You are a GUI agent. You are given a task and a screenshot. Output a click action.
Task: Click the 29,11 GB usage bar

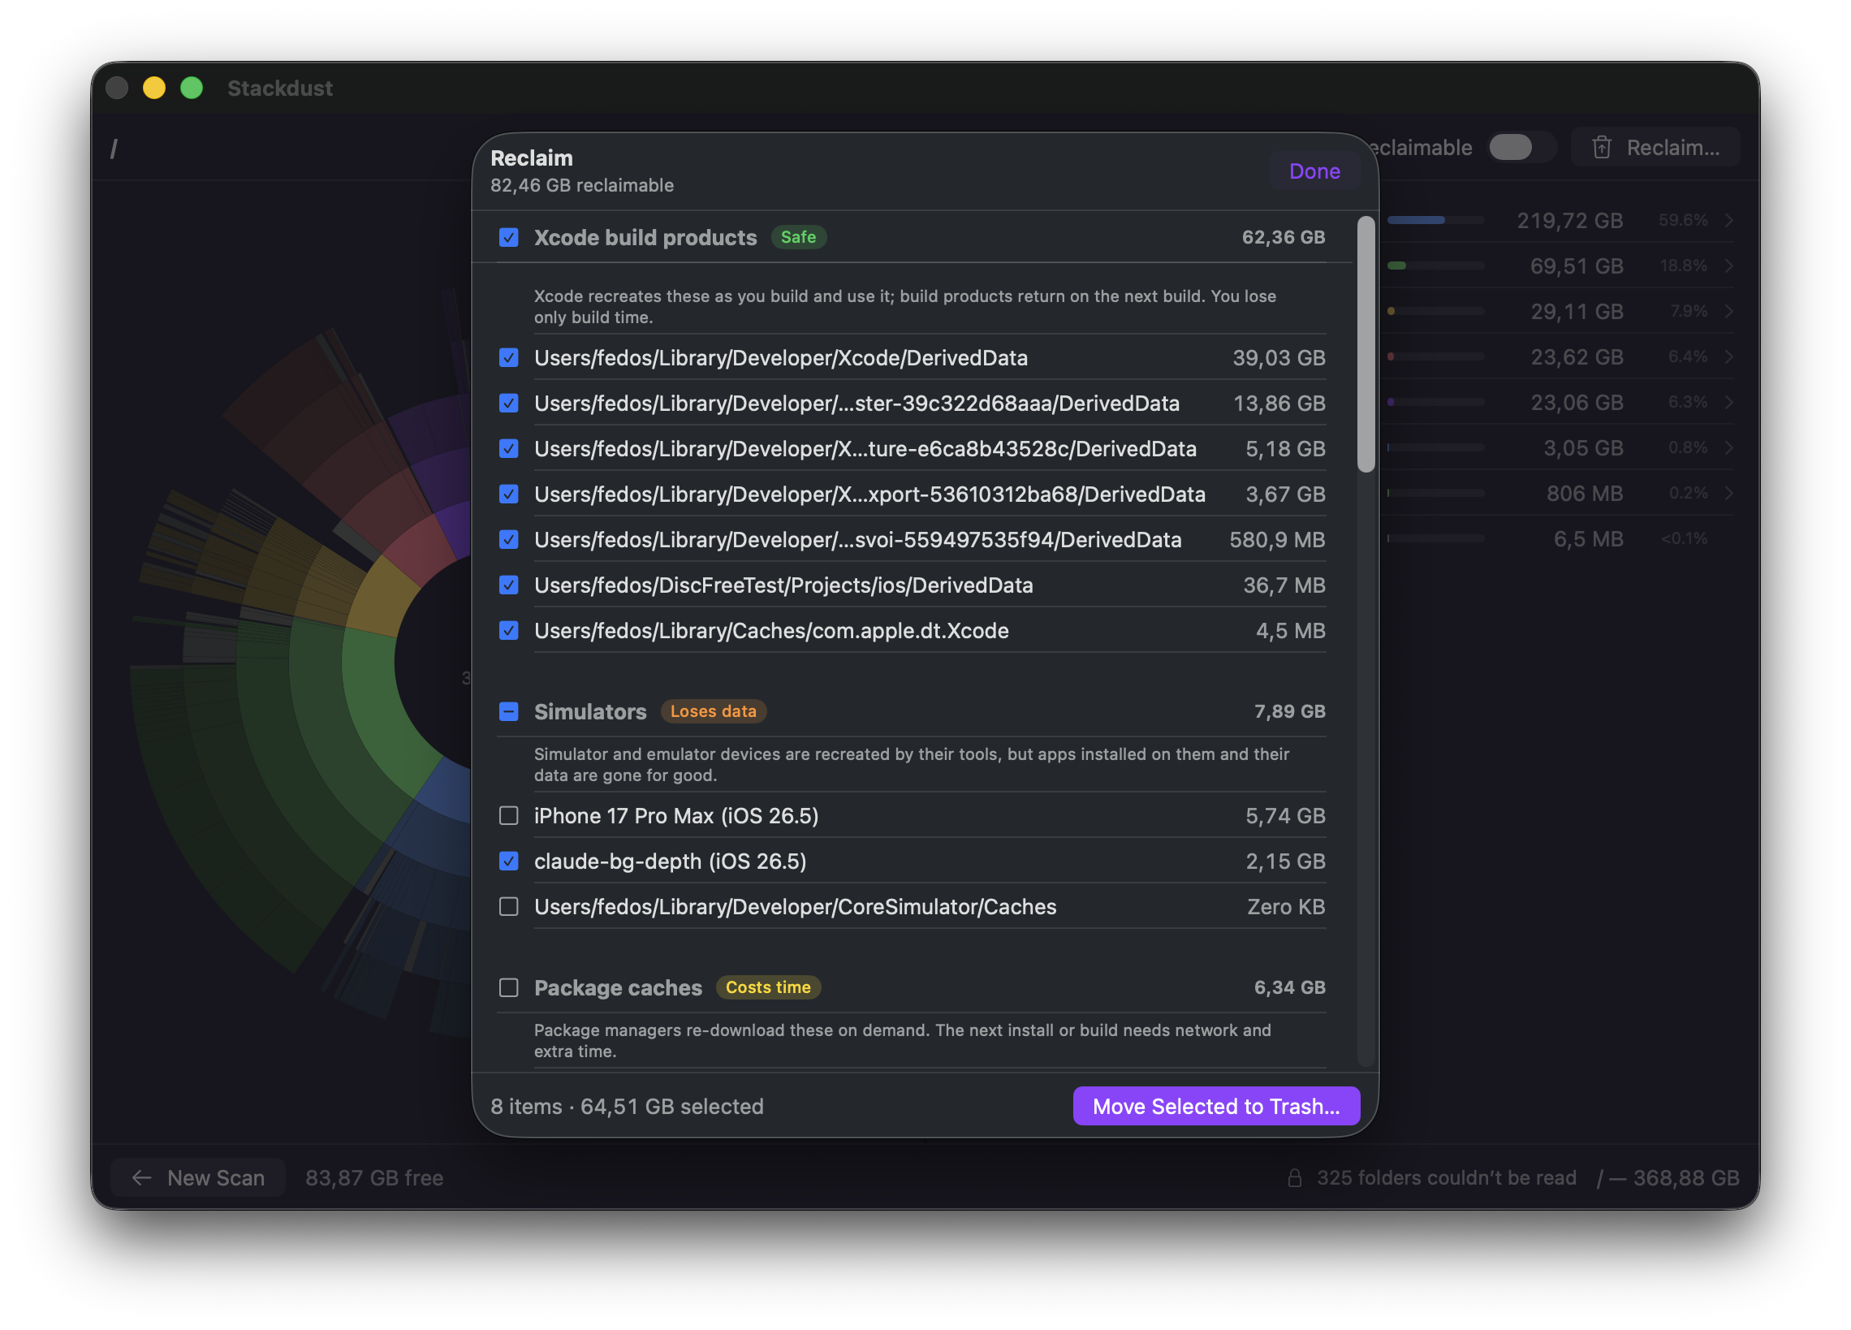1435,311
